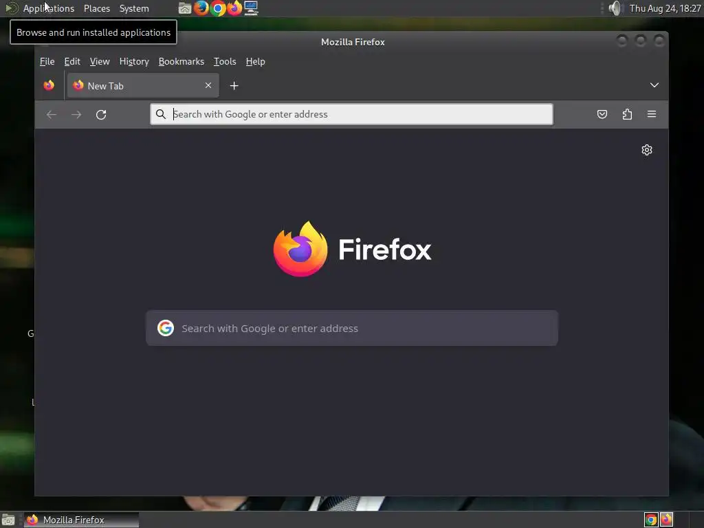Open the System menu
Screen dimensions: 704x528
click(134, 8)
